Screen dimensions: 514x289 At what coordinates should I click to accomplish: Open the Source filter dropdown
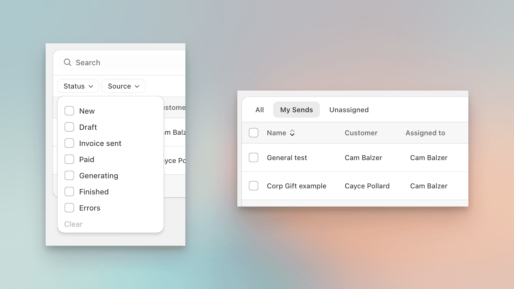tap(123, 86)
